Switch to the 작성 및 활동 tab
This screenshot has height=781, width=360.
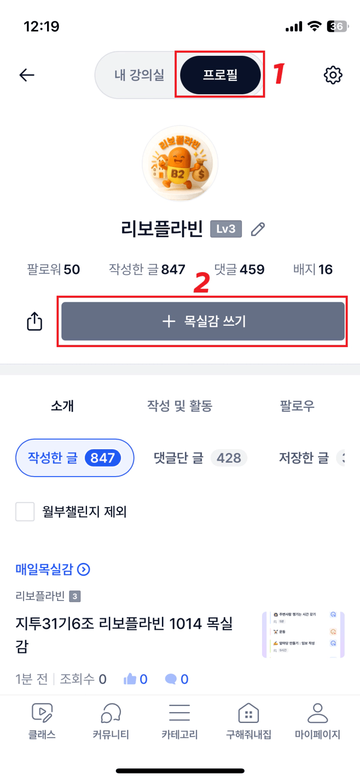[x=179, y=406]
